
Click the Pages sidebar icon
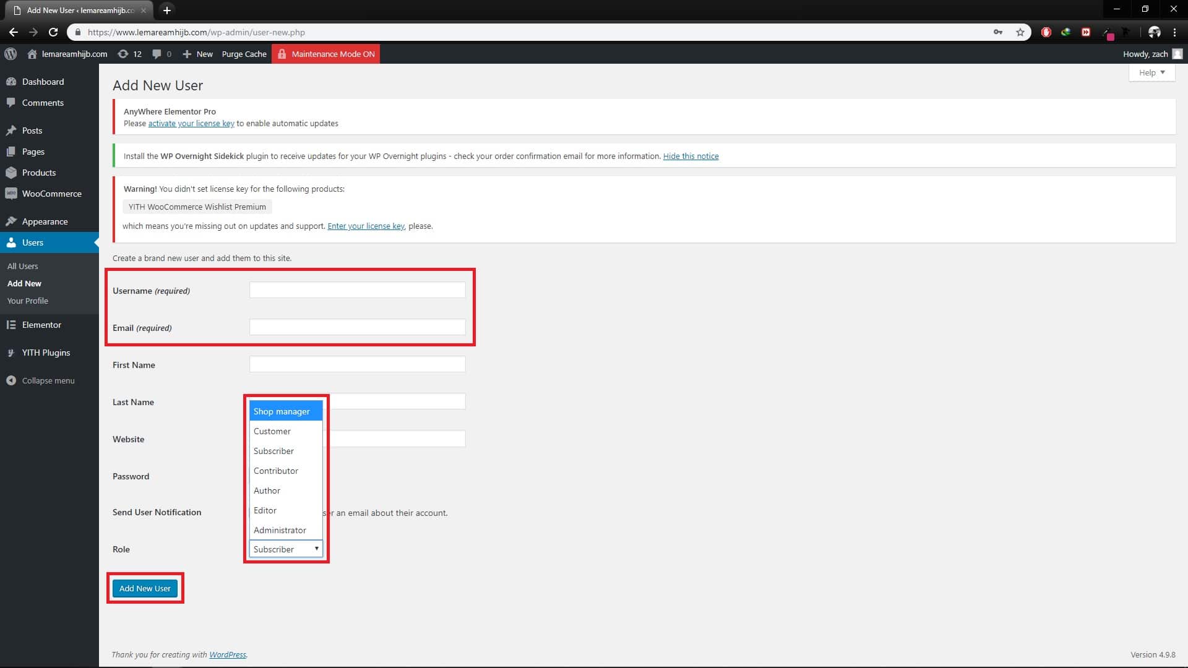click(11, 152)
